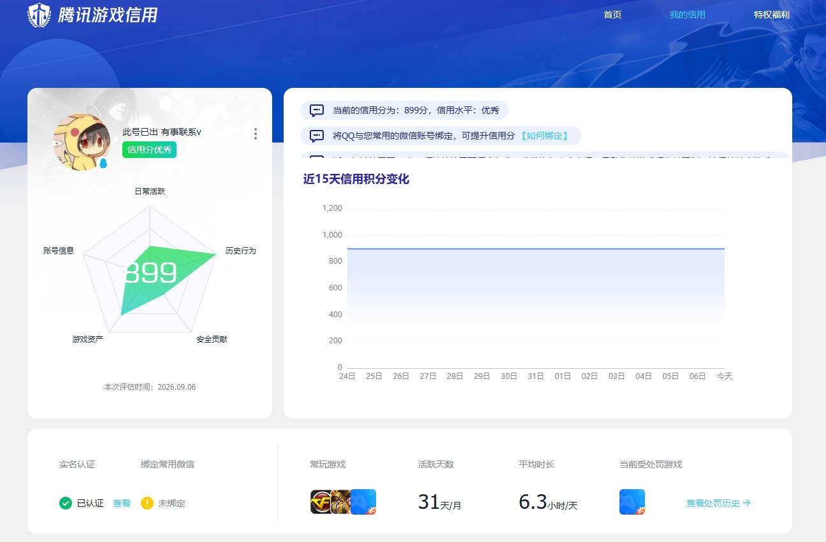Click the 24日 label on chart axis
Screen dimensions: 826x542
pos(347,376)
